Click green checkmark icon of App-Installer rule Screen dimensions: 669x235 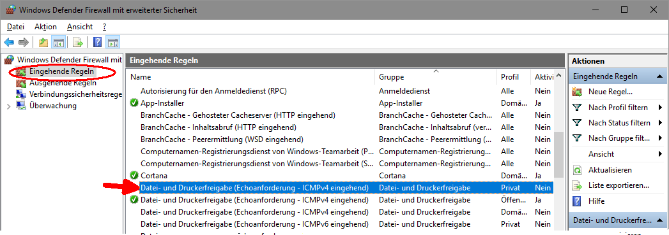134,103
